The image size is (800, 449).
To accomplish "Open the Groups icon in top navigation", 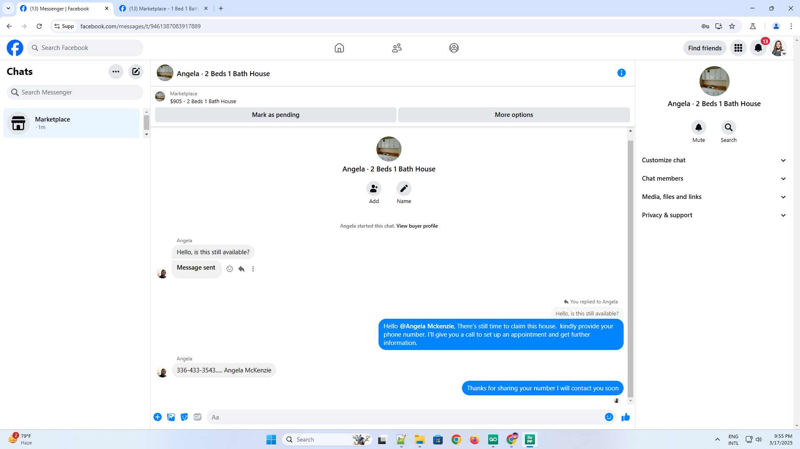I will (x=454, y=48).
